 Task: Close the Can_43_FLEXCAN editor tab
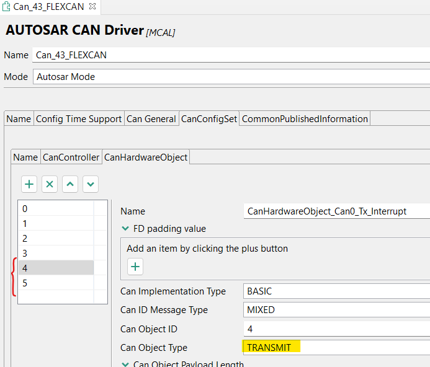(92, 6)
